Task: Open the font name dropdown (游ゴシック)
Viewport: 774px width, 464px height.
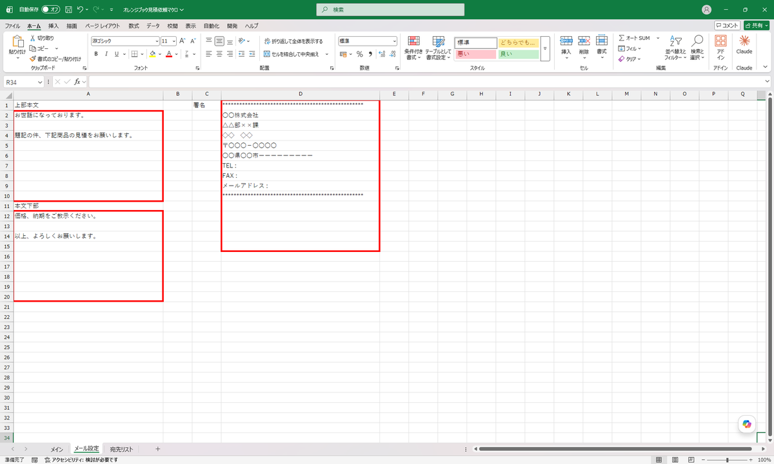Action: (157, 41)
